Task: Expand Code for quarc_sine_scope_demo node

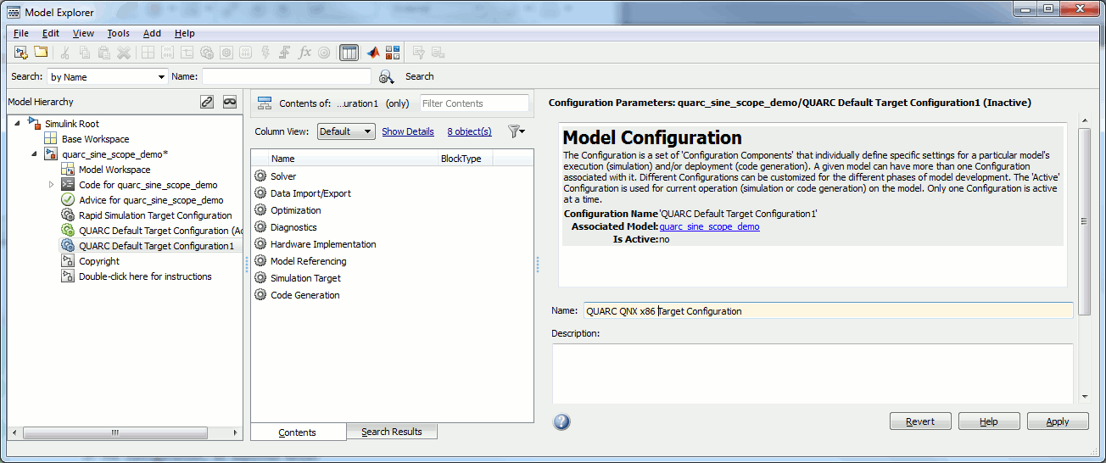Action: click(x=51, y=185)
